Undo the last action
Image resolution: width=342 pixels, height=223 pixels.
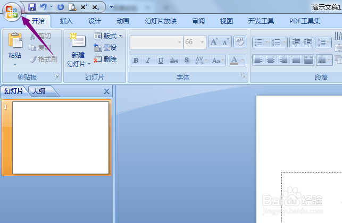44,7
